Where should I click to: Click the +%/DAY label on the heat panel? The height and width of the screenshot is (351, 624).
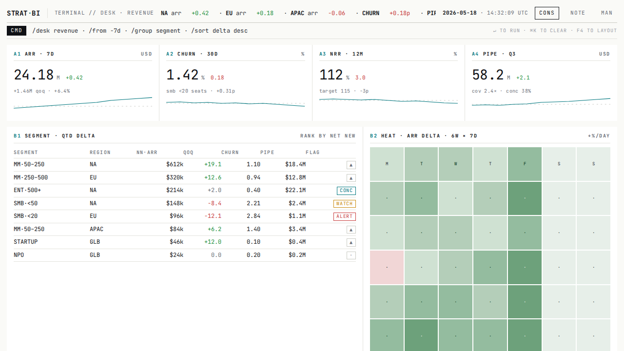pos(599,136)
